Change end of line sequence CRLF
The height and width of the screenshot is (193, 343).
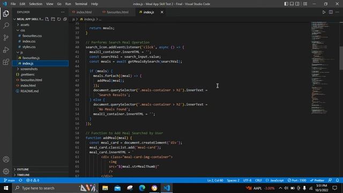click(x=258, y=180)
